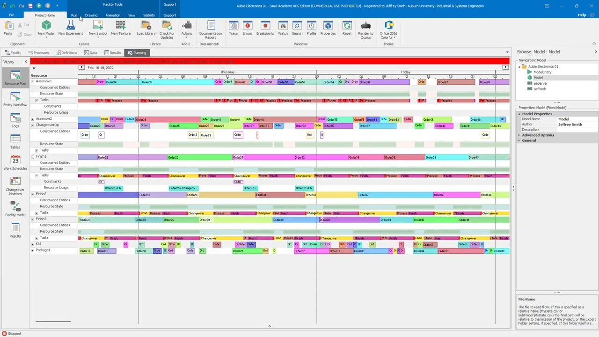The width and height of the screenshot is (599, 337).
Task: Select the Entity Workflow view
Action: coord(15,99)
